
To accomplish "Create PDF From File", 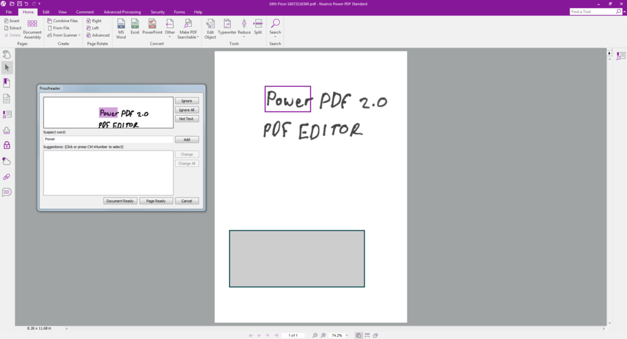I will point(58,28).
